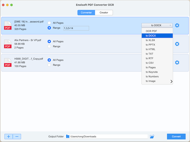Click the PDF icon of DME 19 file
This screenshot has width=190, height=142.
point(8,25)
